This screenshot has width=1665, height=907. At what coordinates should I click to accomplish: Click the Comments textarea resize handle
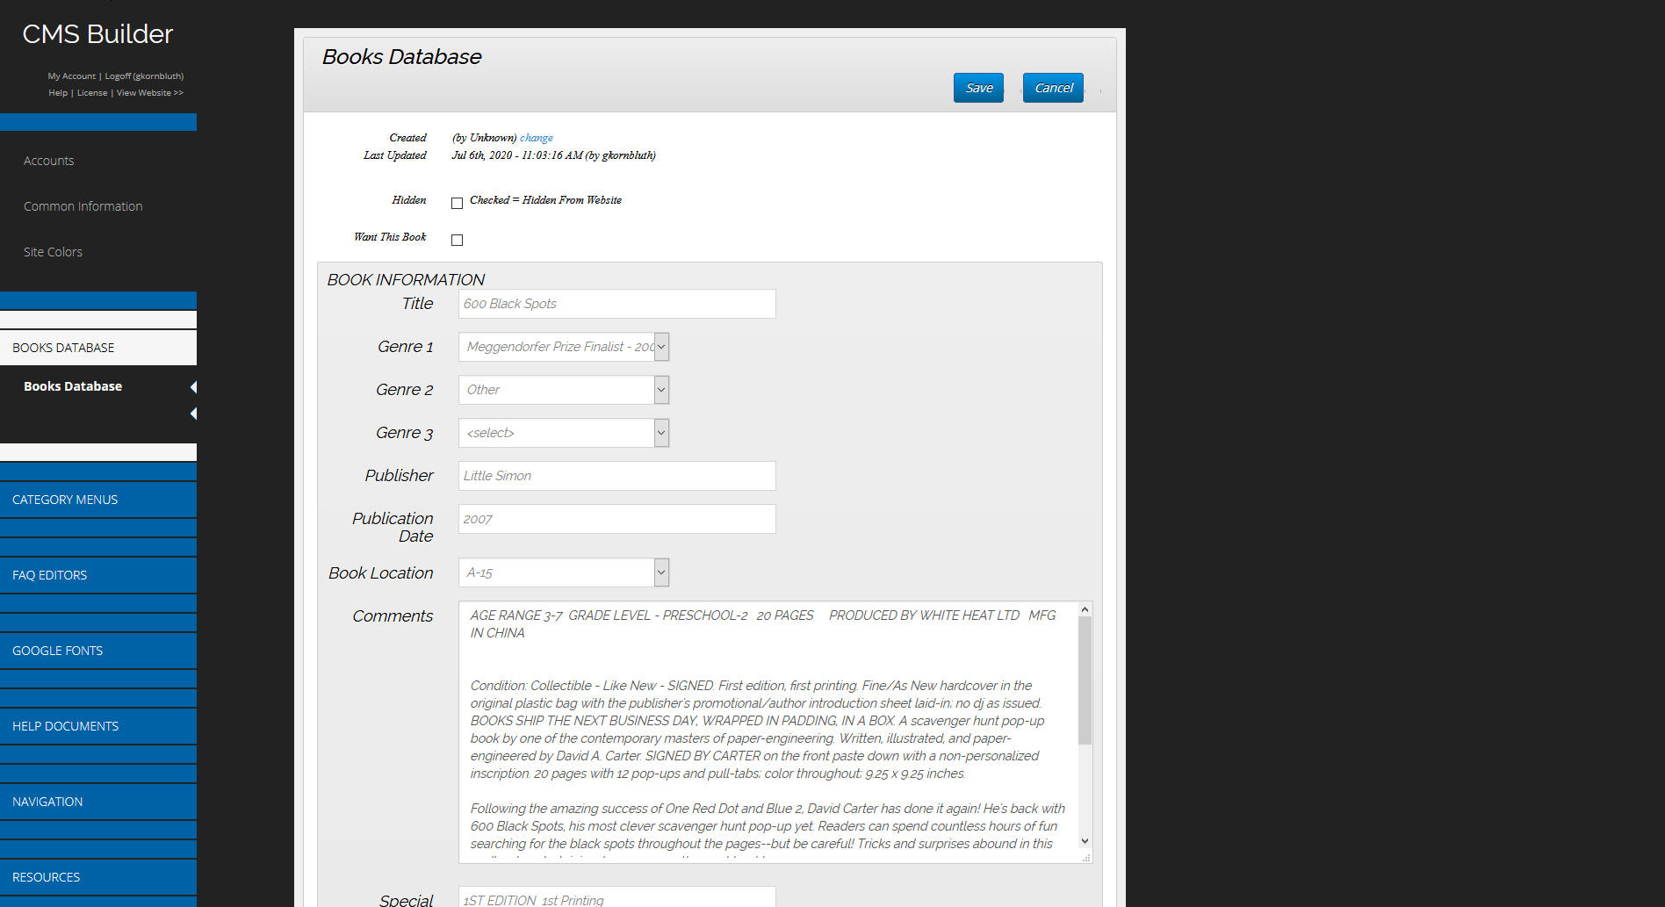1086,858
